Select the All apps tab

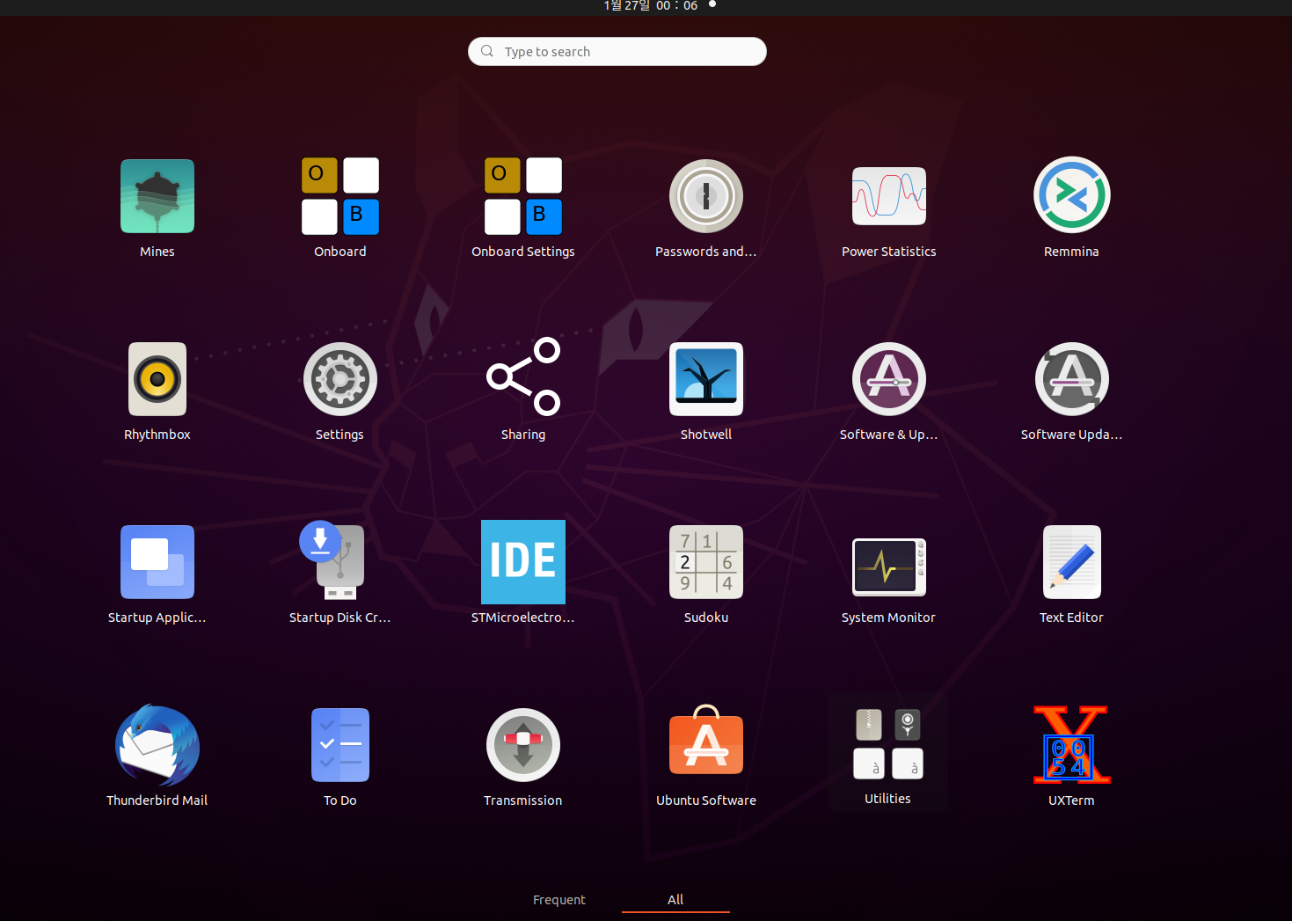pyautogui.click(x=675, y=900)
